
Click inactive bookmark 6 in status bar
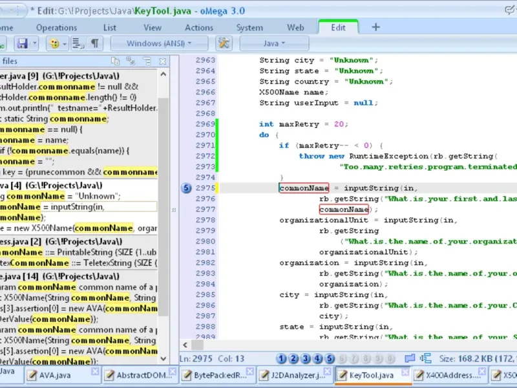click(x=342, y=358)
